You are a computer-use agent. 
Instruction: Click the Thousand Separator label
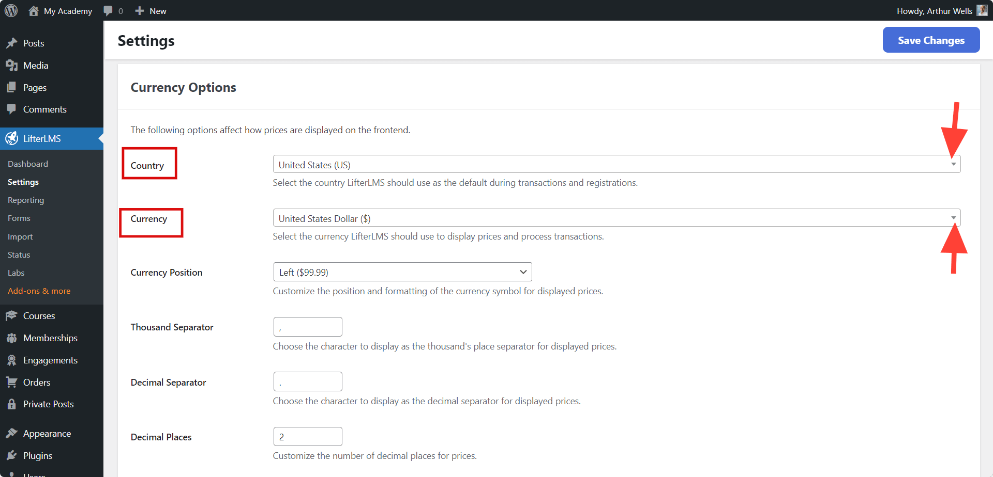pyautogui.click(x=172, y=327)
